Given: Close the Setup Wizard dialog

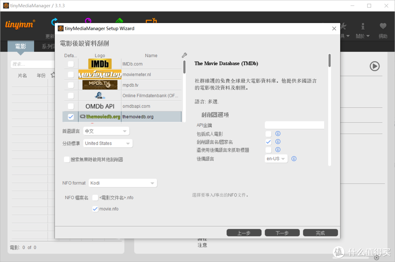Looking at the screenshot, I should click(x=334, y=29).
